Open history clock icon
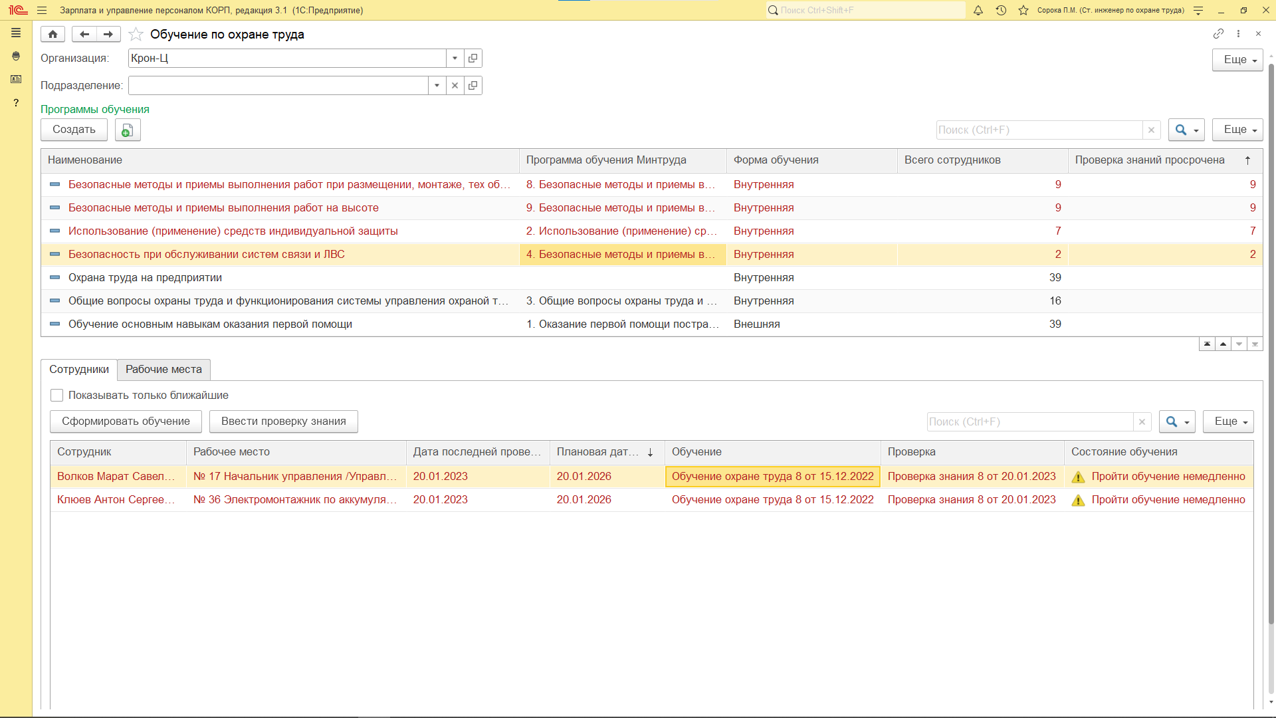 [1001, 10]
